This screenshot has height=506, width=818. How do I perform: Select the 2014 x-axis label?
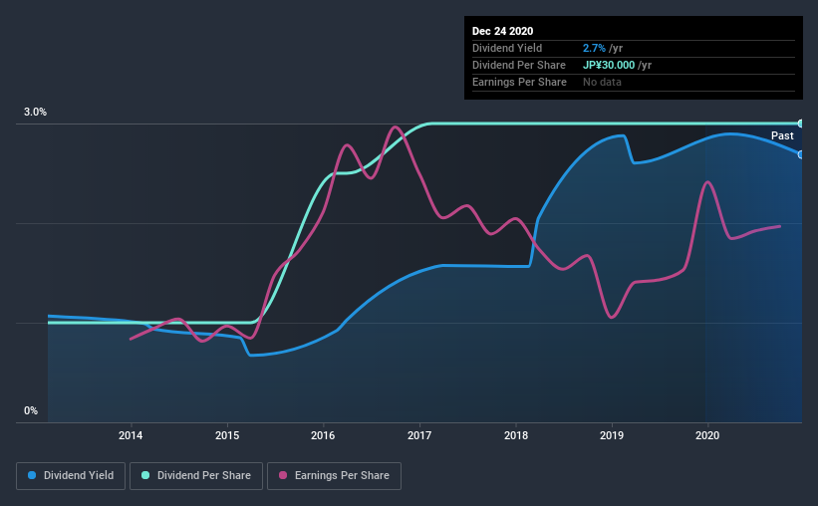pyautogui.click(x=131, y=435)
